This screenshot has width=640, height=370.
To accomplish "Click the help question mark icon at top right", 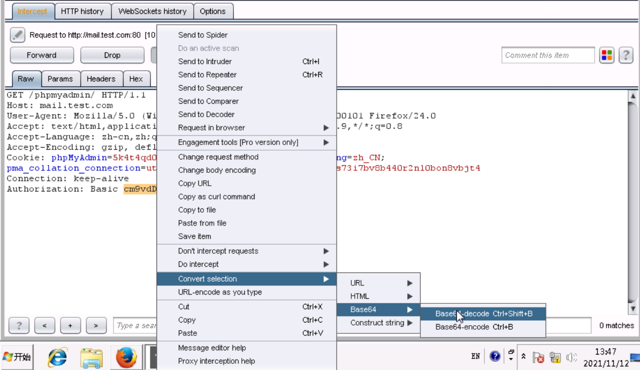I will coord(626,55).
